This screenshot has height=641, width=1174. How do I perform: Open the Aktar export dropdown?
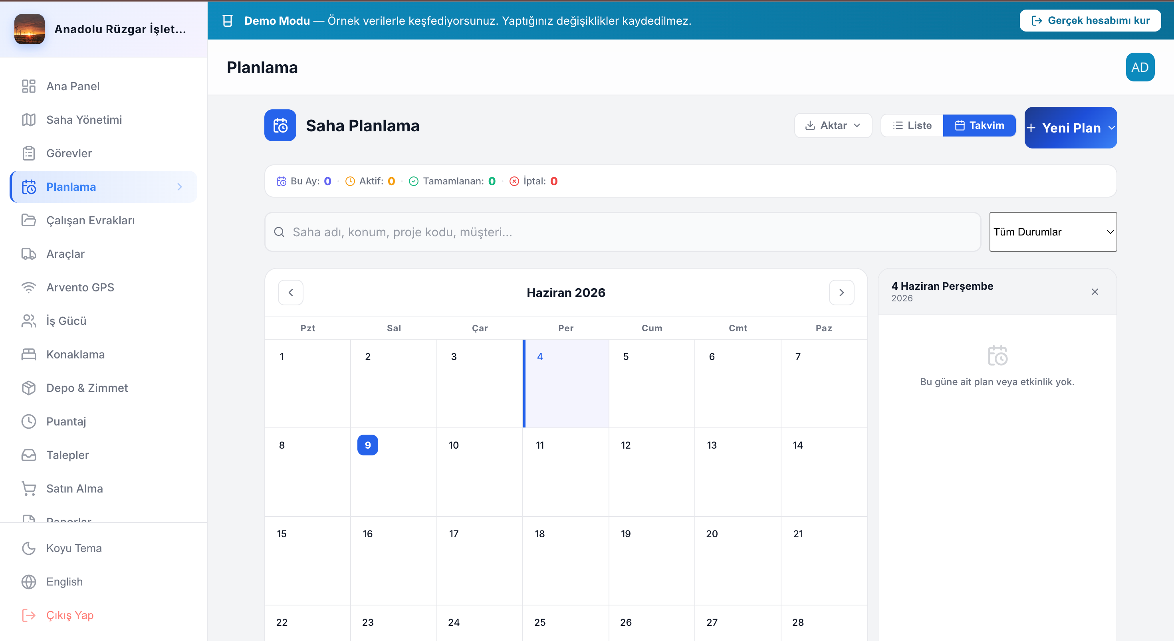click(x=833, y=125)
